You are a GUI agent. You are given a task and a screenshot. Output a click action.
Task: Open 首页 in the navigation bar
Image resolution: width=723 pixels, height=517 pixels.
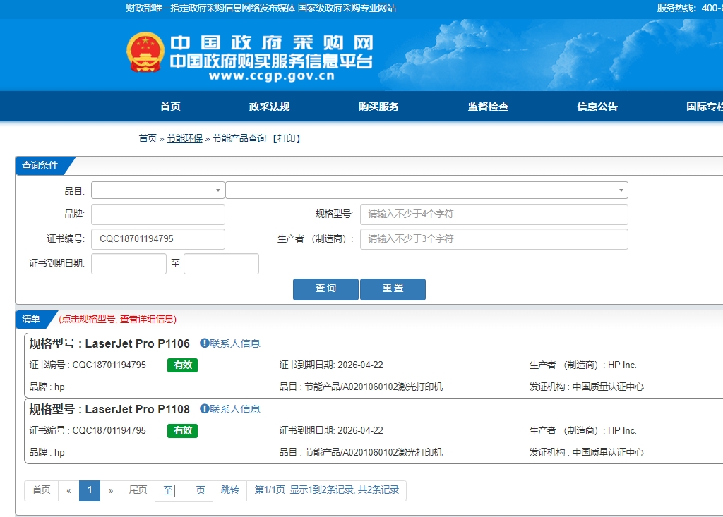170,107
